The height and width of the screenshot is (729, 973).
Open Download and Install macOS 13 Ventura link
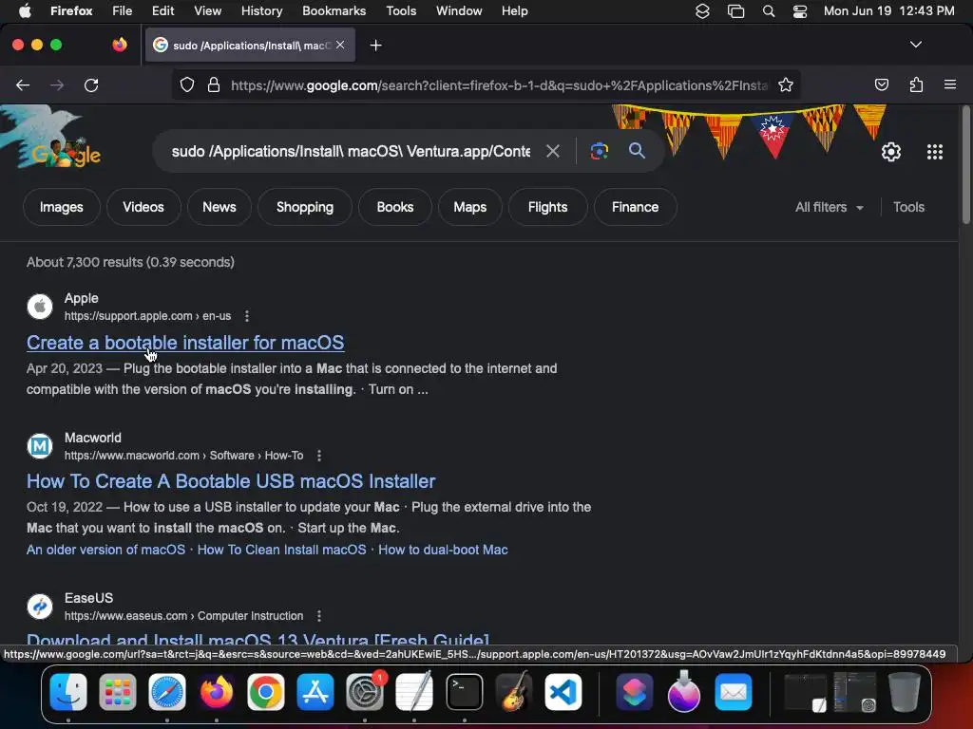[258, 640]
